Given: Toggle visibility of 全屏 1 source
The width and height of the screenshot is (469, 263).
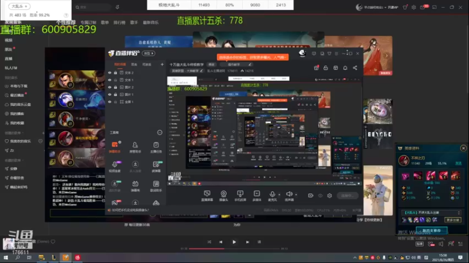Looking at the screenshot, I should click(x=110, y=102).
